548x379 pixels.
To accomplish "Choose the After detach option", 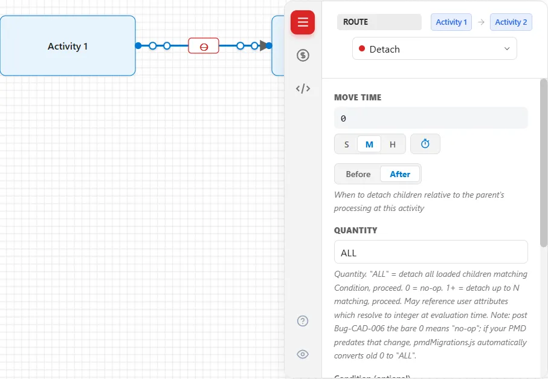I will pos(400,174).
